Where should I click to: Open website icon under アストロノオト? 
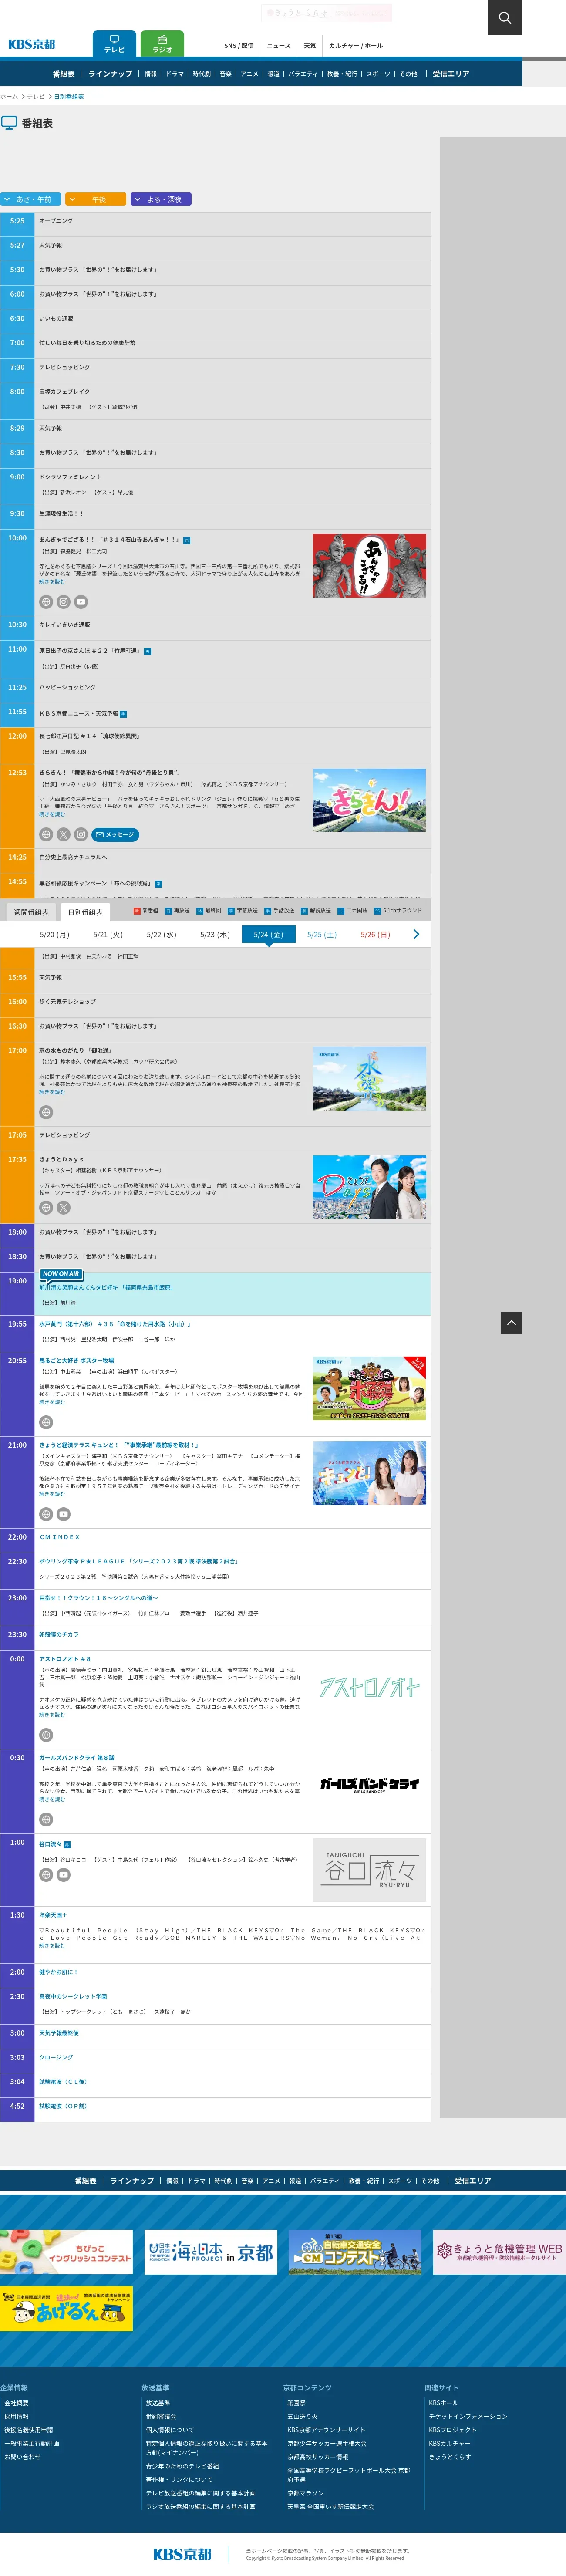point(46,1735)
